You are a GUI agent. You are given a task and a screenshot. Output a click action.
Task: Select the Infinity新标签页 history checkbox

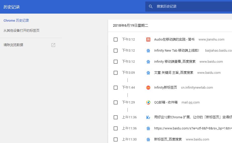[116, 88]
